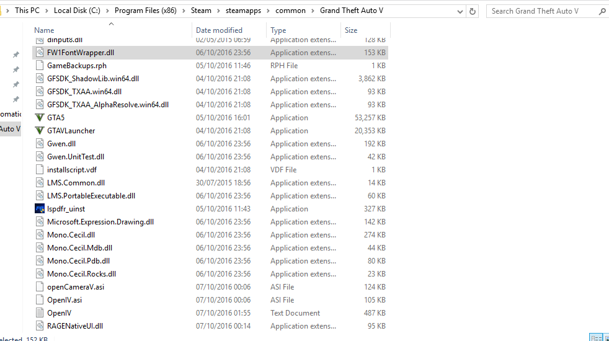Click the LMS.PortableExecutable.dll file icon
This screenshot has height=341, width=609.
click(x=40, y=196)
